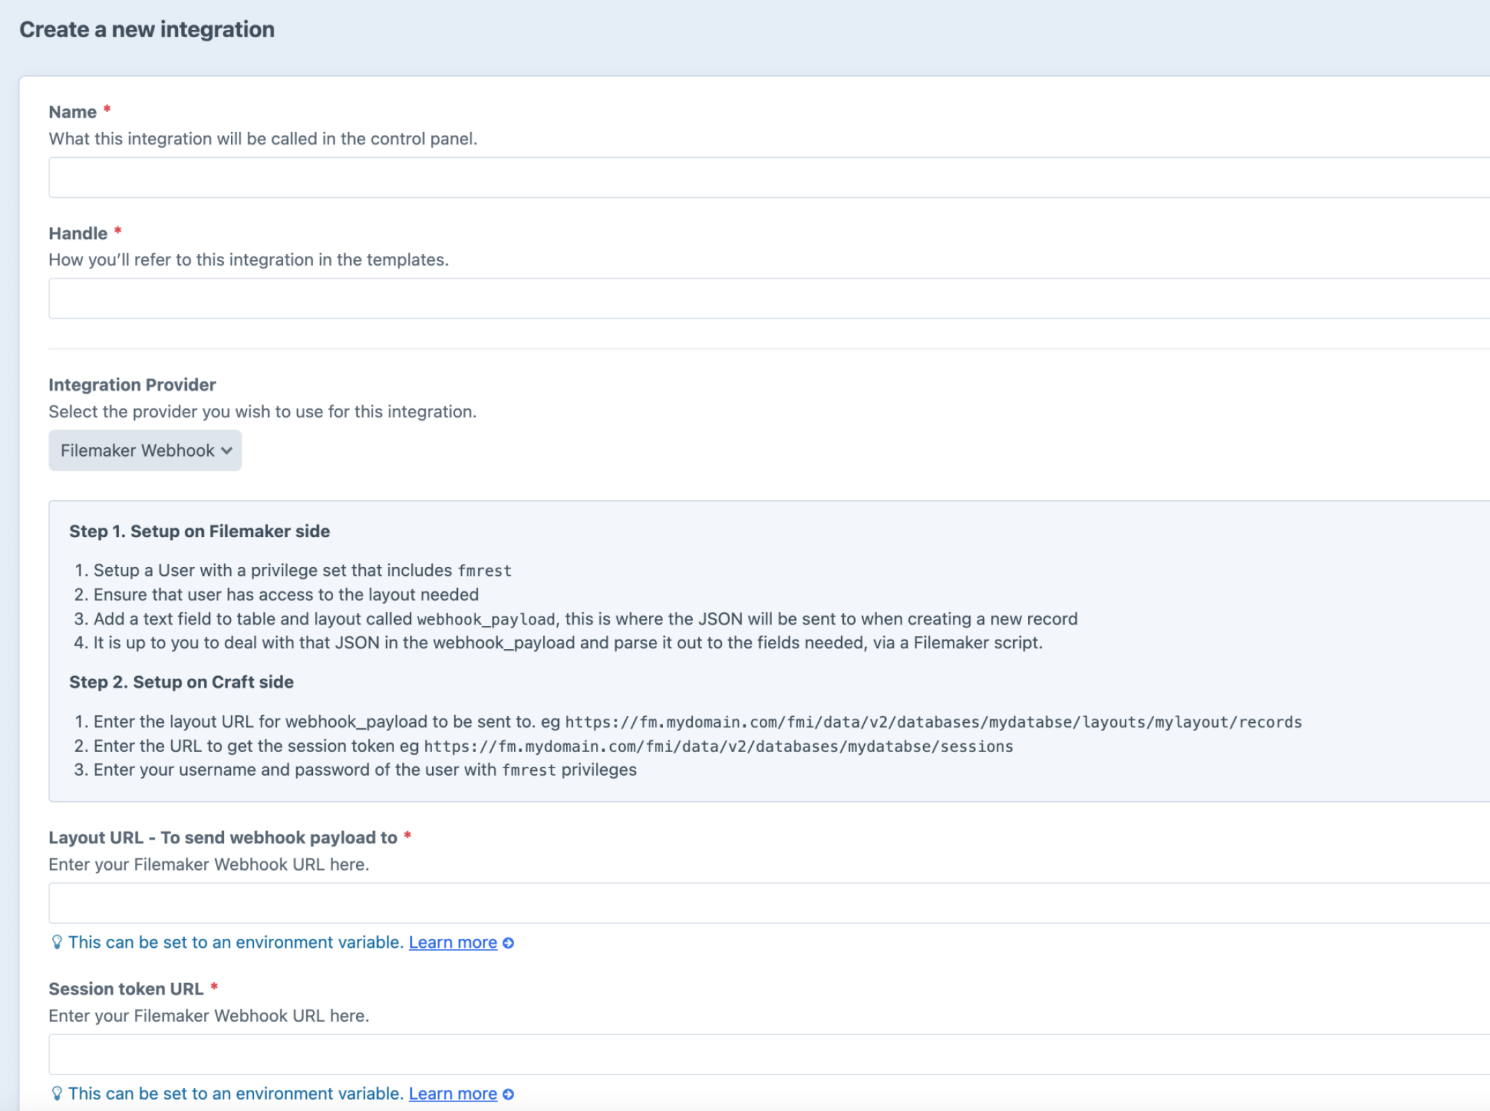Click lightbulb tip icon under Session token URL field
Image resolution: width=1490 pixels, height=1111 pixels.
[x=57, y=1093]
